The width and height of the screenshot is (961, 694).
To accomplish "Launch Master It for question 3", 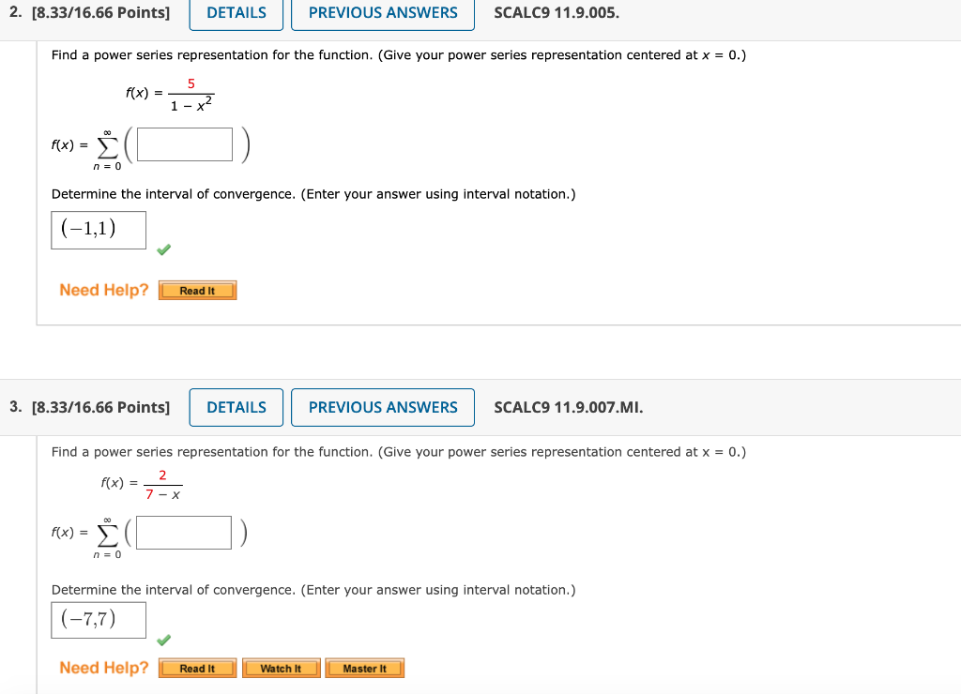I will pyautogui.click(x=364, y=668).
